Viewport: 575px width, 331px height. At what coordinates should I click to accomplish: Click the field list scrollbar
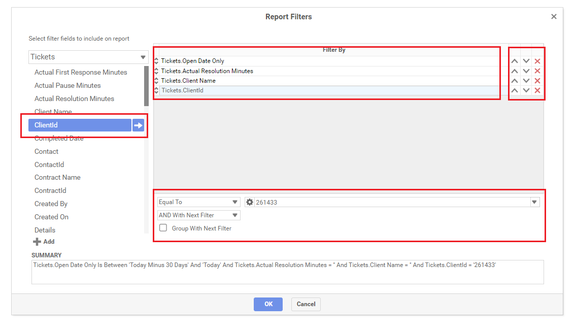[146, 86]
